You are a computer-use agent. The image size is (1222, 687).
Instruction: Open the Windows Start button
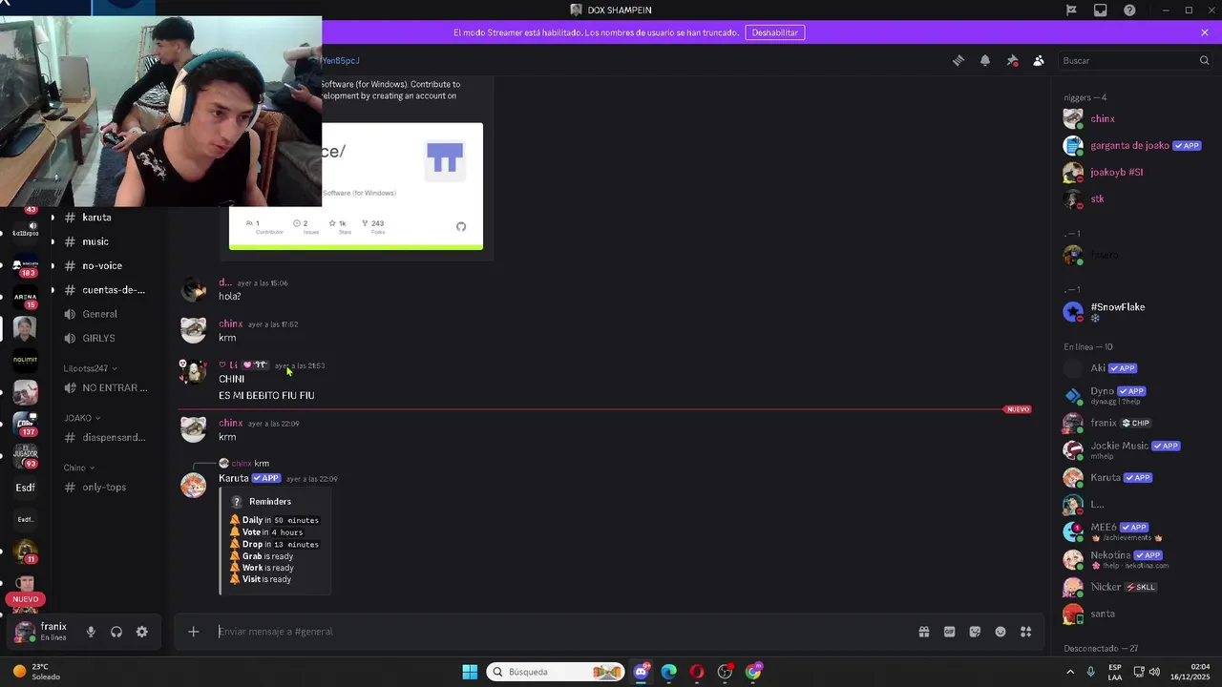(470, 672)
